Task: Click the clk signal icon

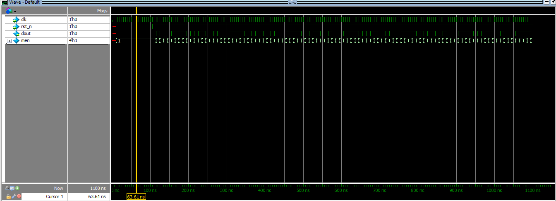Action: point(16,19)
